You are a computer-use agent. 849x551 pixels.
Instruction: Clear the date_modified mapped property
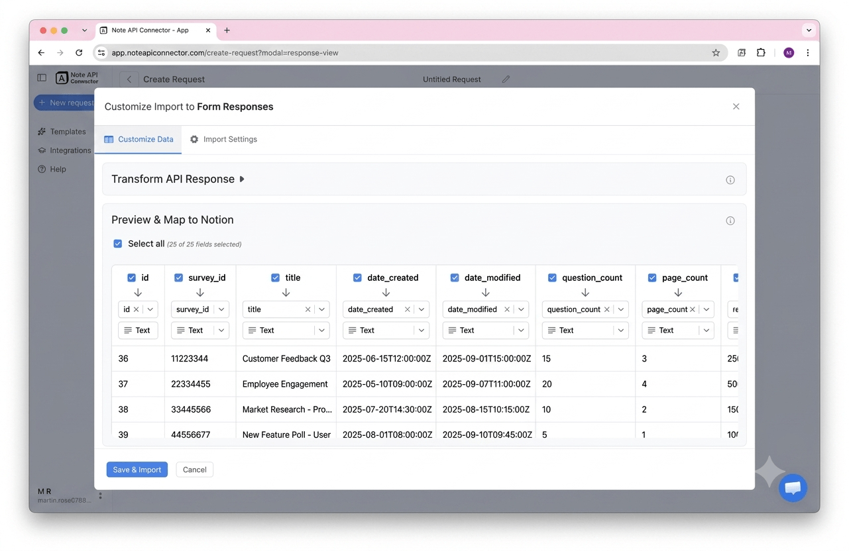click(507, 309)
